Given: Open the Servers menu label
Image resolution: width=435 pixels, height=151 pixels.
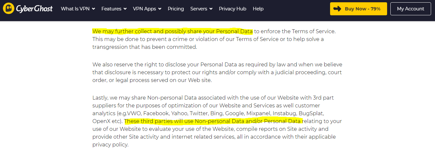Looking at the screenshot, I should pos(199,9).
